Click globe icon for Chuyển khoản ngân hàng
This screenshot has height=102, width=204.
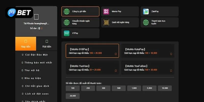tap(67, 22)
